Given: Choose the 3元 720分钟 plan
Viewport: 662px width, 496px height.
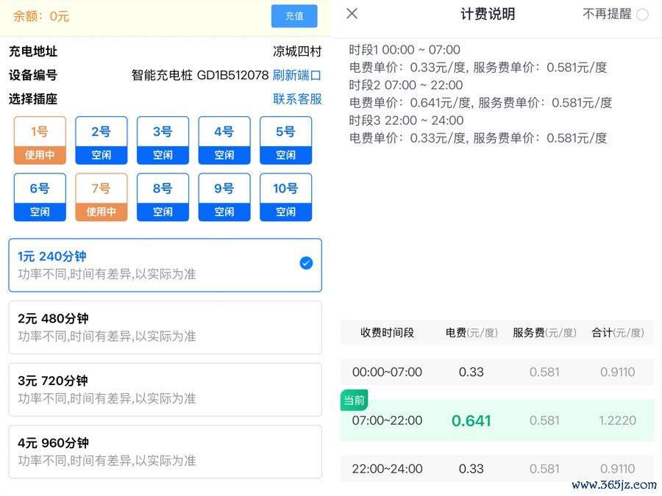Looking at the screenshot, I should click(165, 389).
